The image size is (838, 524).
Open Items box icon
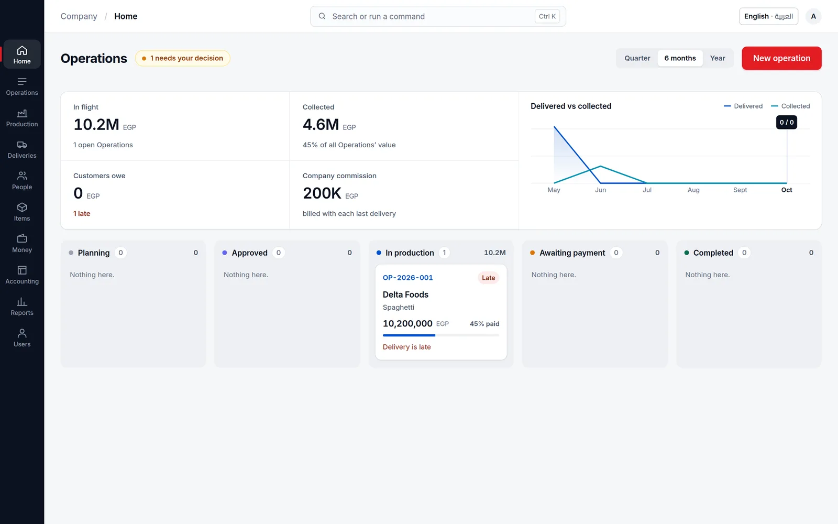click(22, 207)
